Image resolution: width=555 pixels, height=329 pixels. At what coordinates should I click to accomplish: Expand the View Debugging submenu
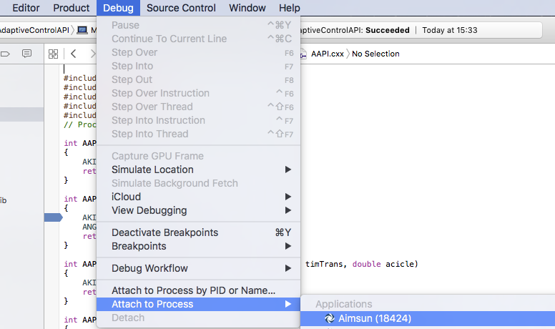click(x=149, y=210)
